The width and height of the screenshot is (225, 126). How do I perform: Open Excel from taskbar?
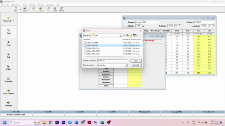pyautogui.click(x=102, y=122)
